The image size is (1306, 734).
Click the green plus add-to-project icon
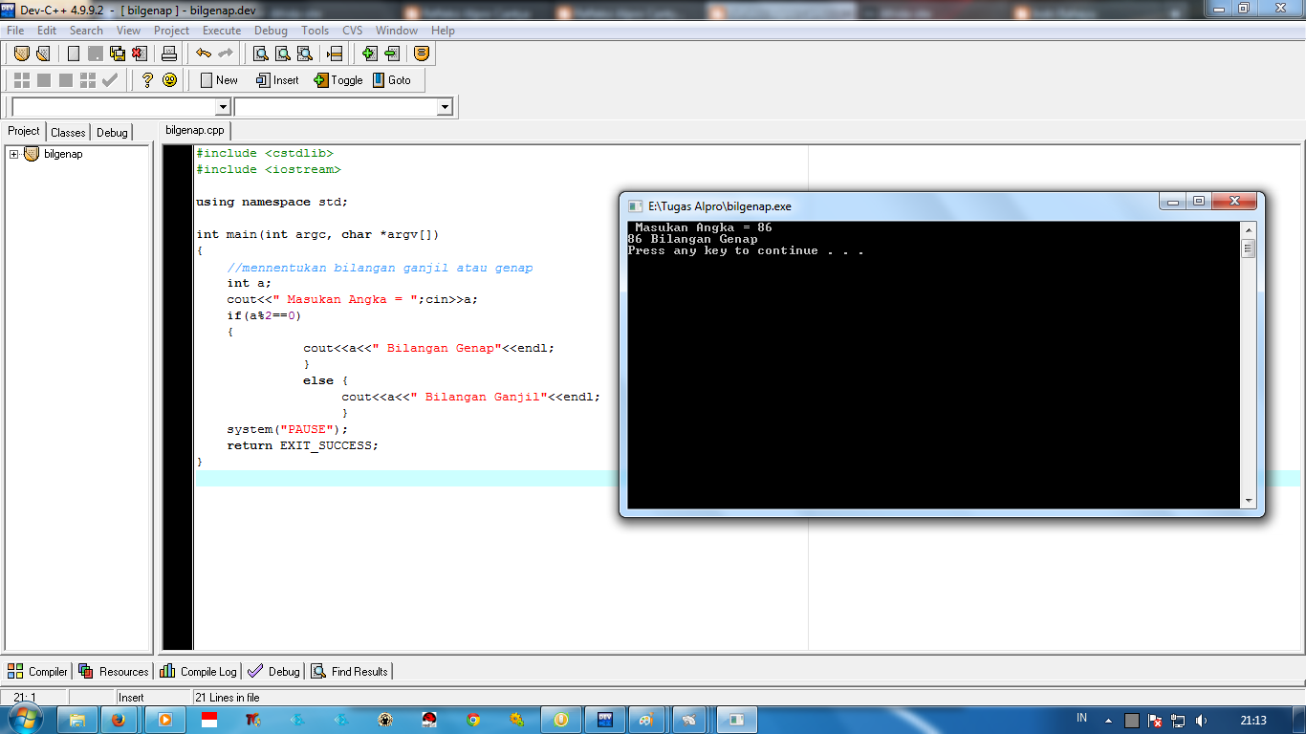(369, 54)
